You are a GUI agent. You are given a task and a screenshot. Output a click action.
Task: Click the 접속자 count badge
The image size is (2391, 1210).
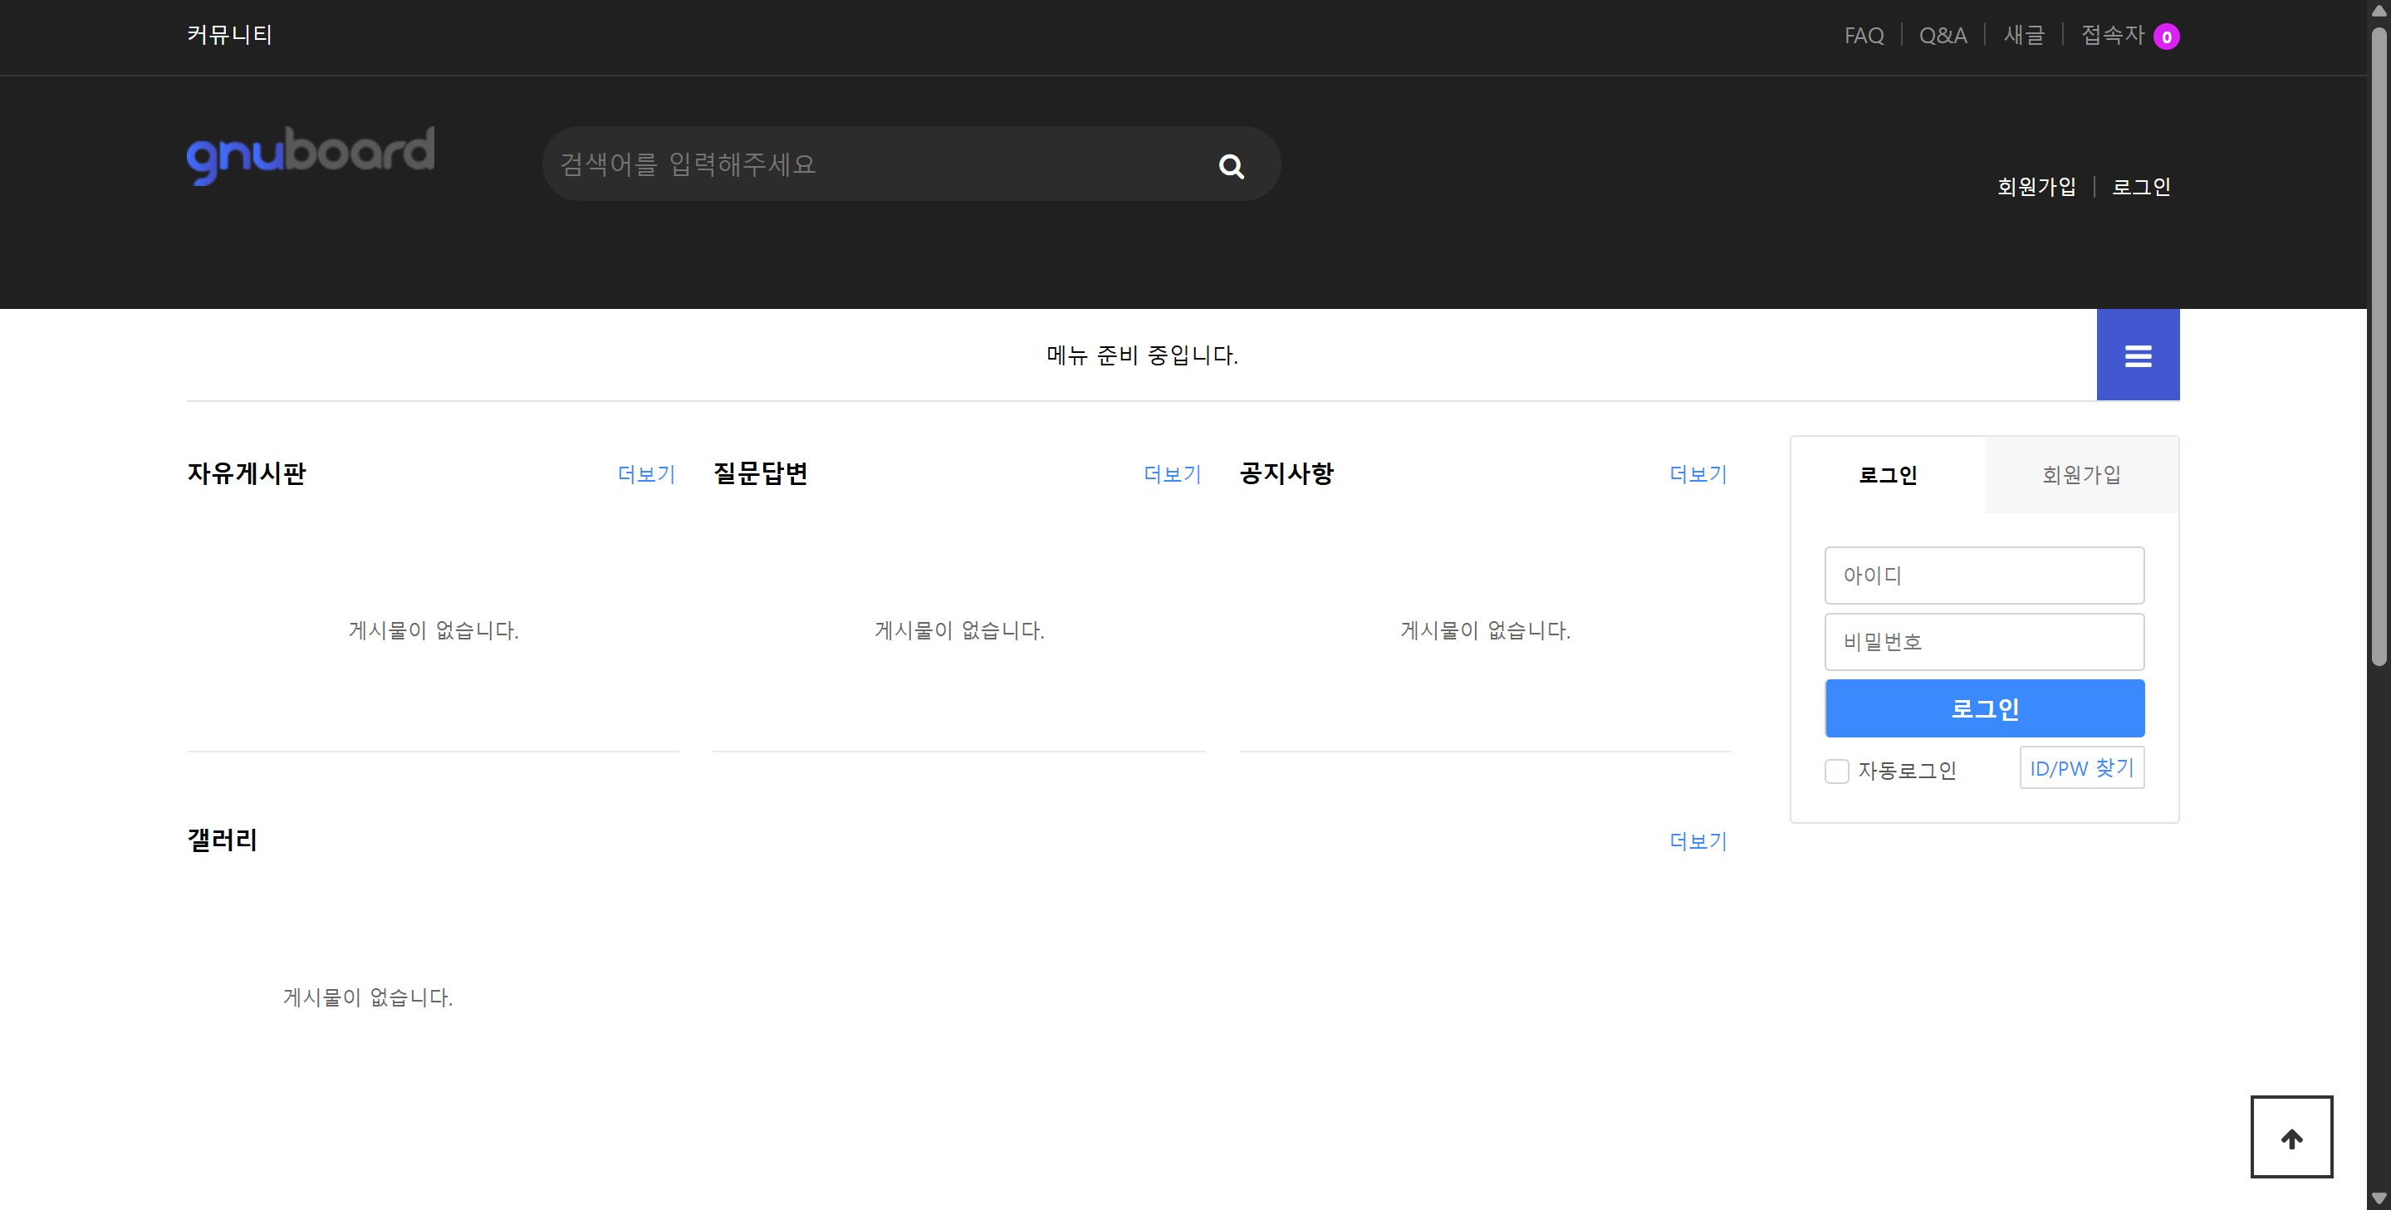tap(2167, 37)
